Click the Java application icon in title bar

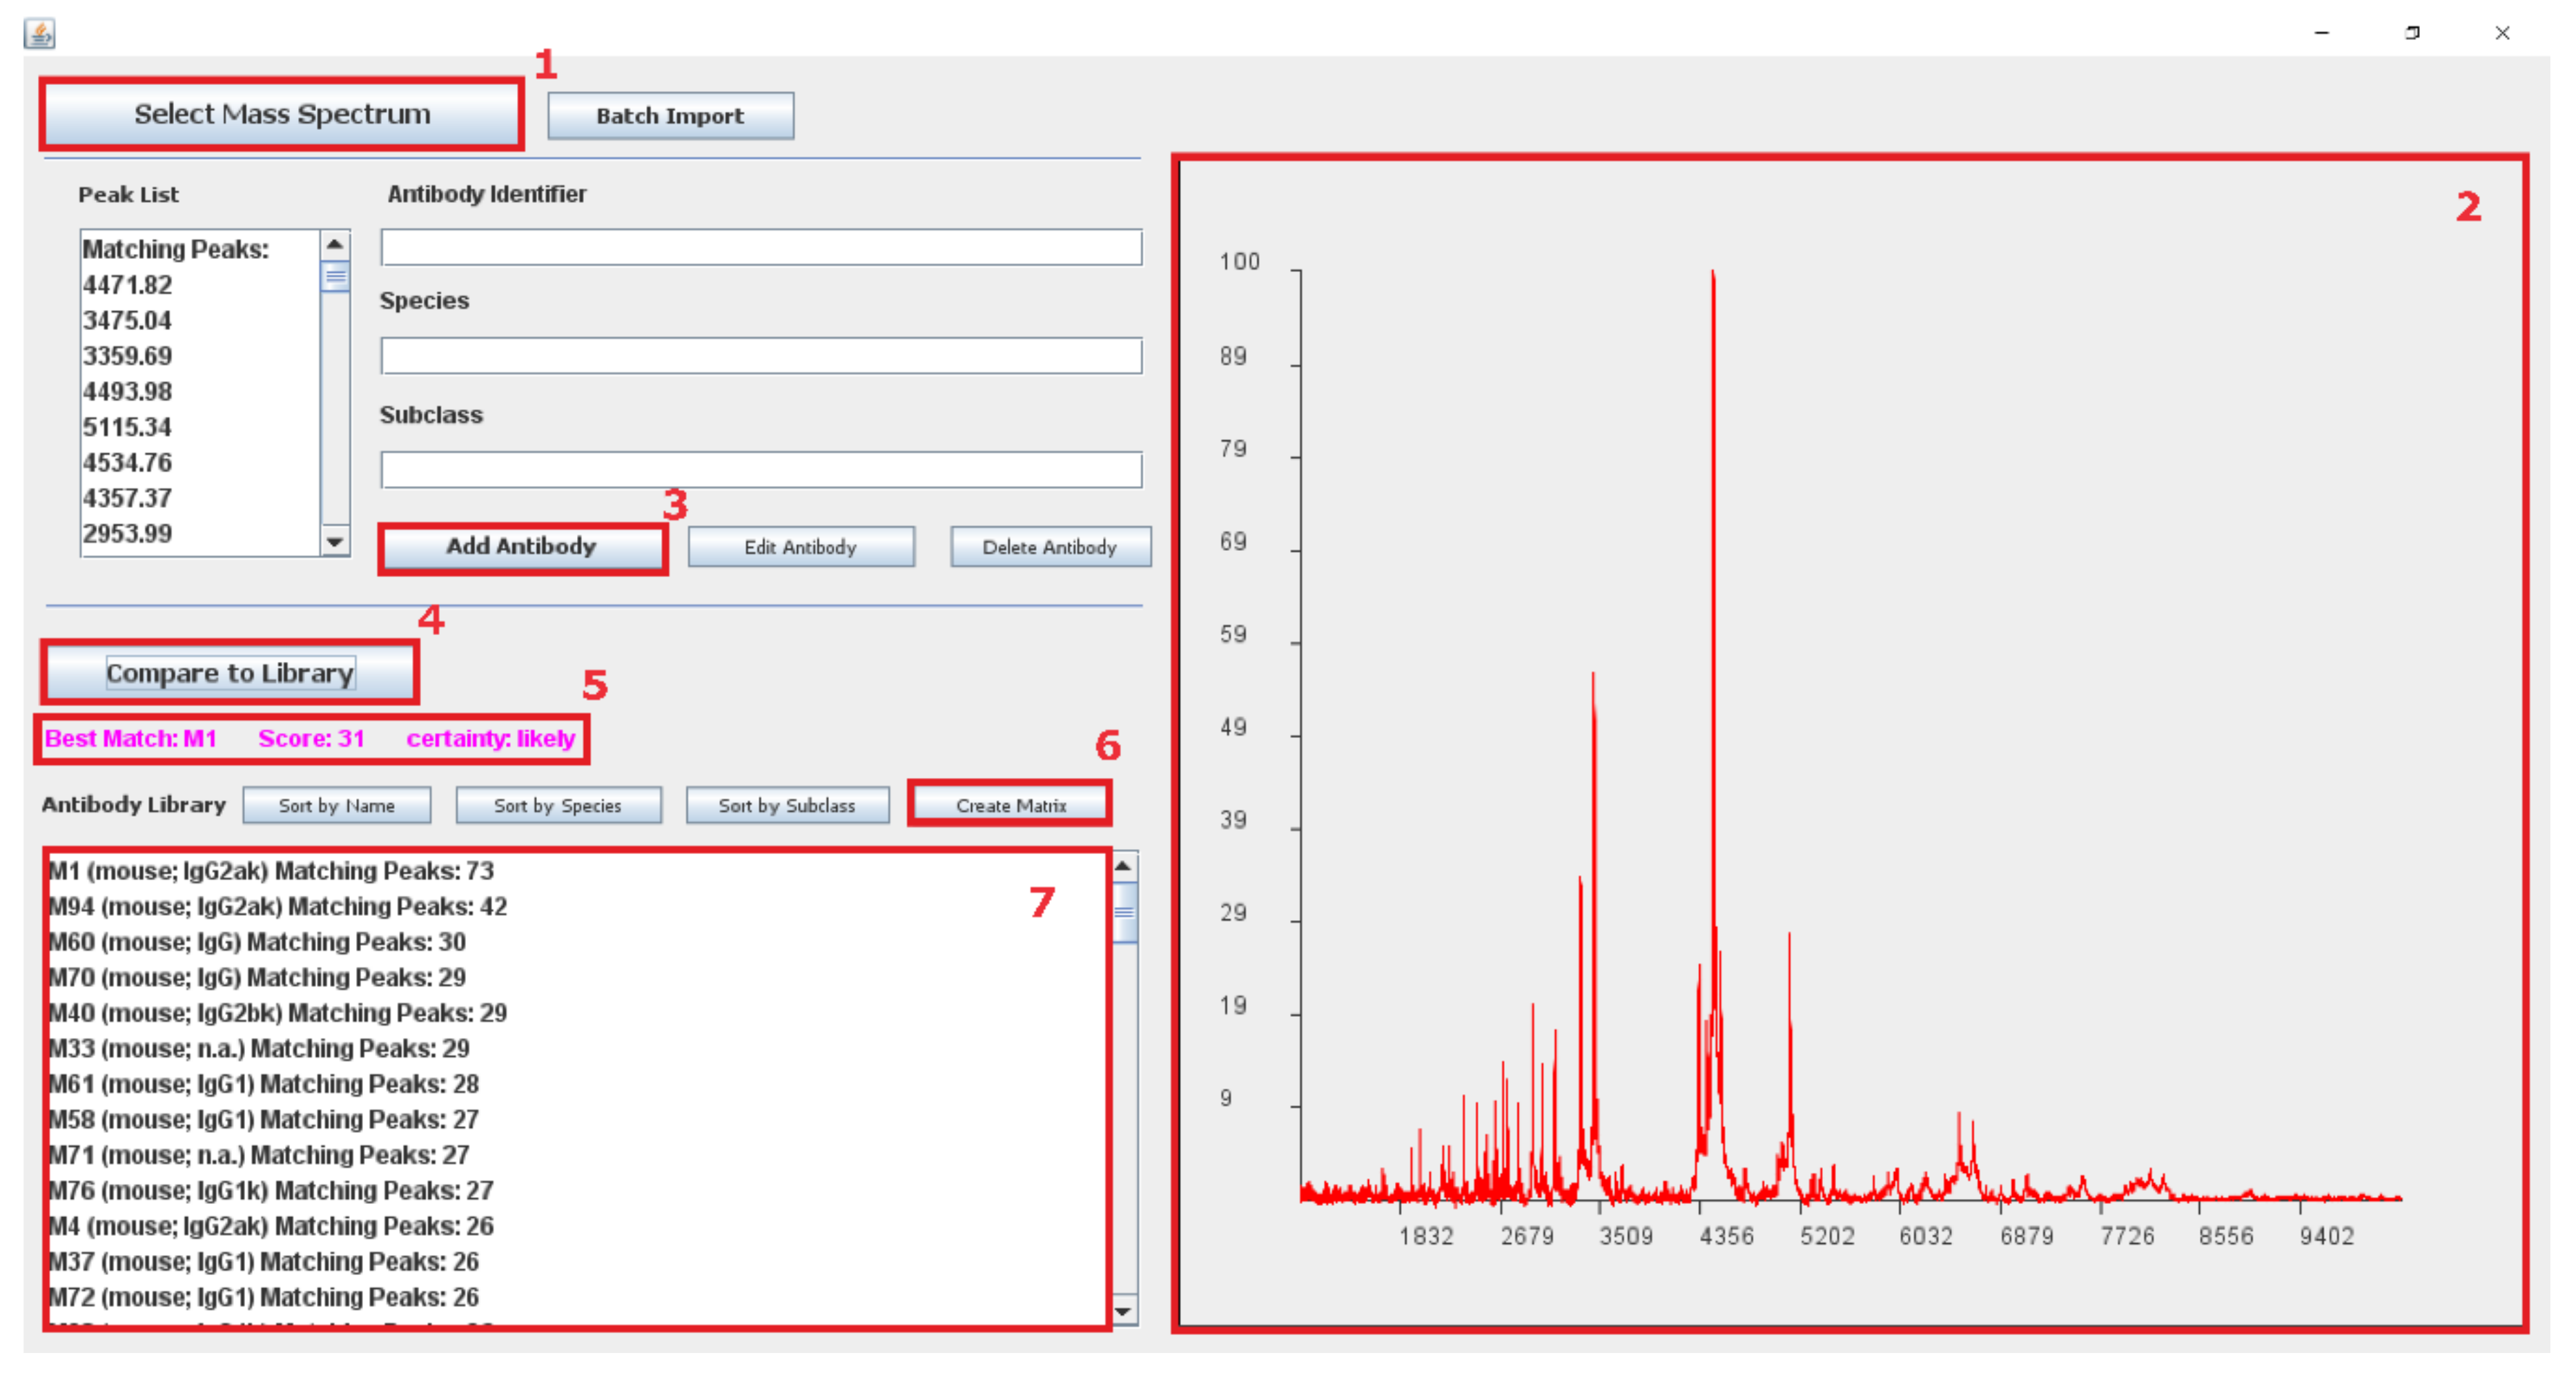39,34
